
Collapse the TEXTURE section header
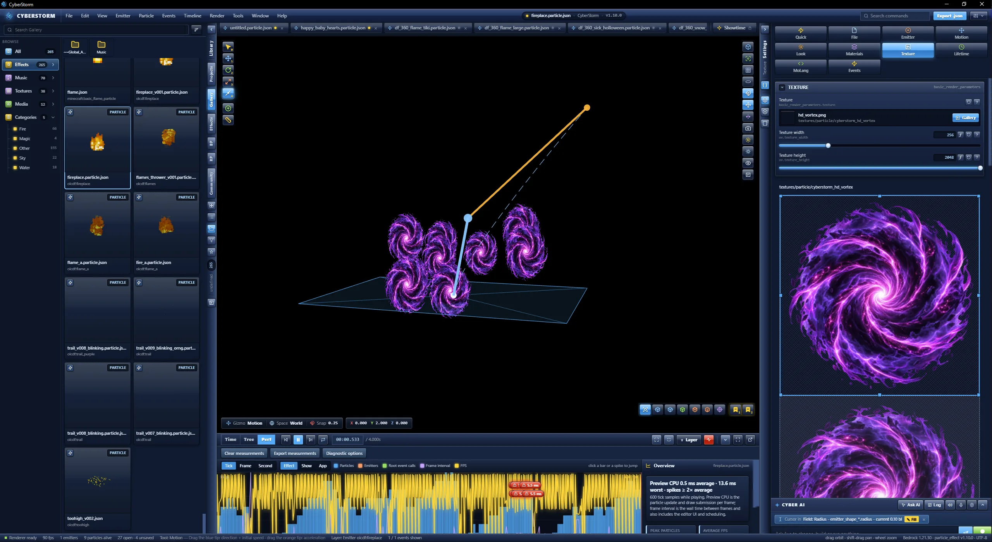coord(782,87)
